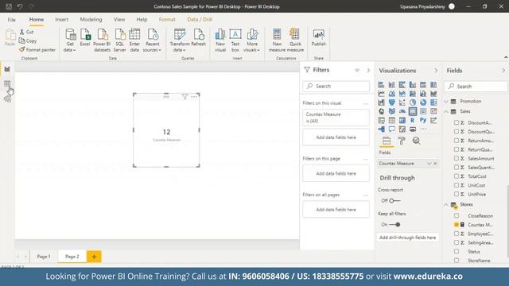The height and width of the screenshot is (286, 509).
Task: Check the StoreName field checkbox
Action: [457, 261]
